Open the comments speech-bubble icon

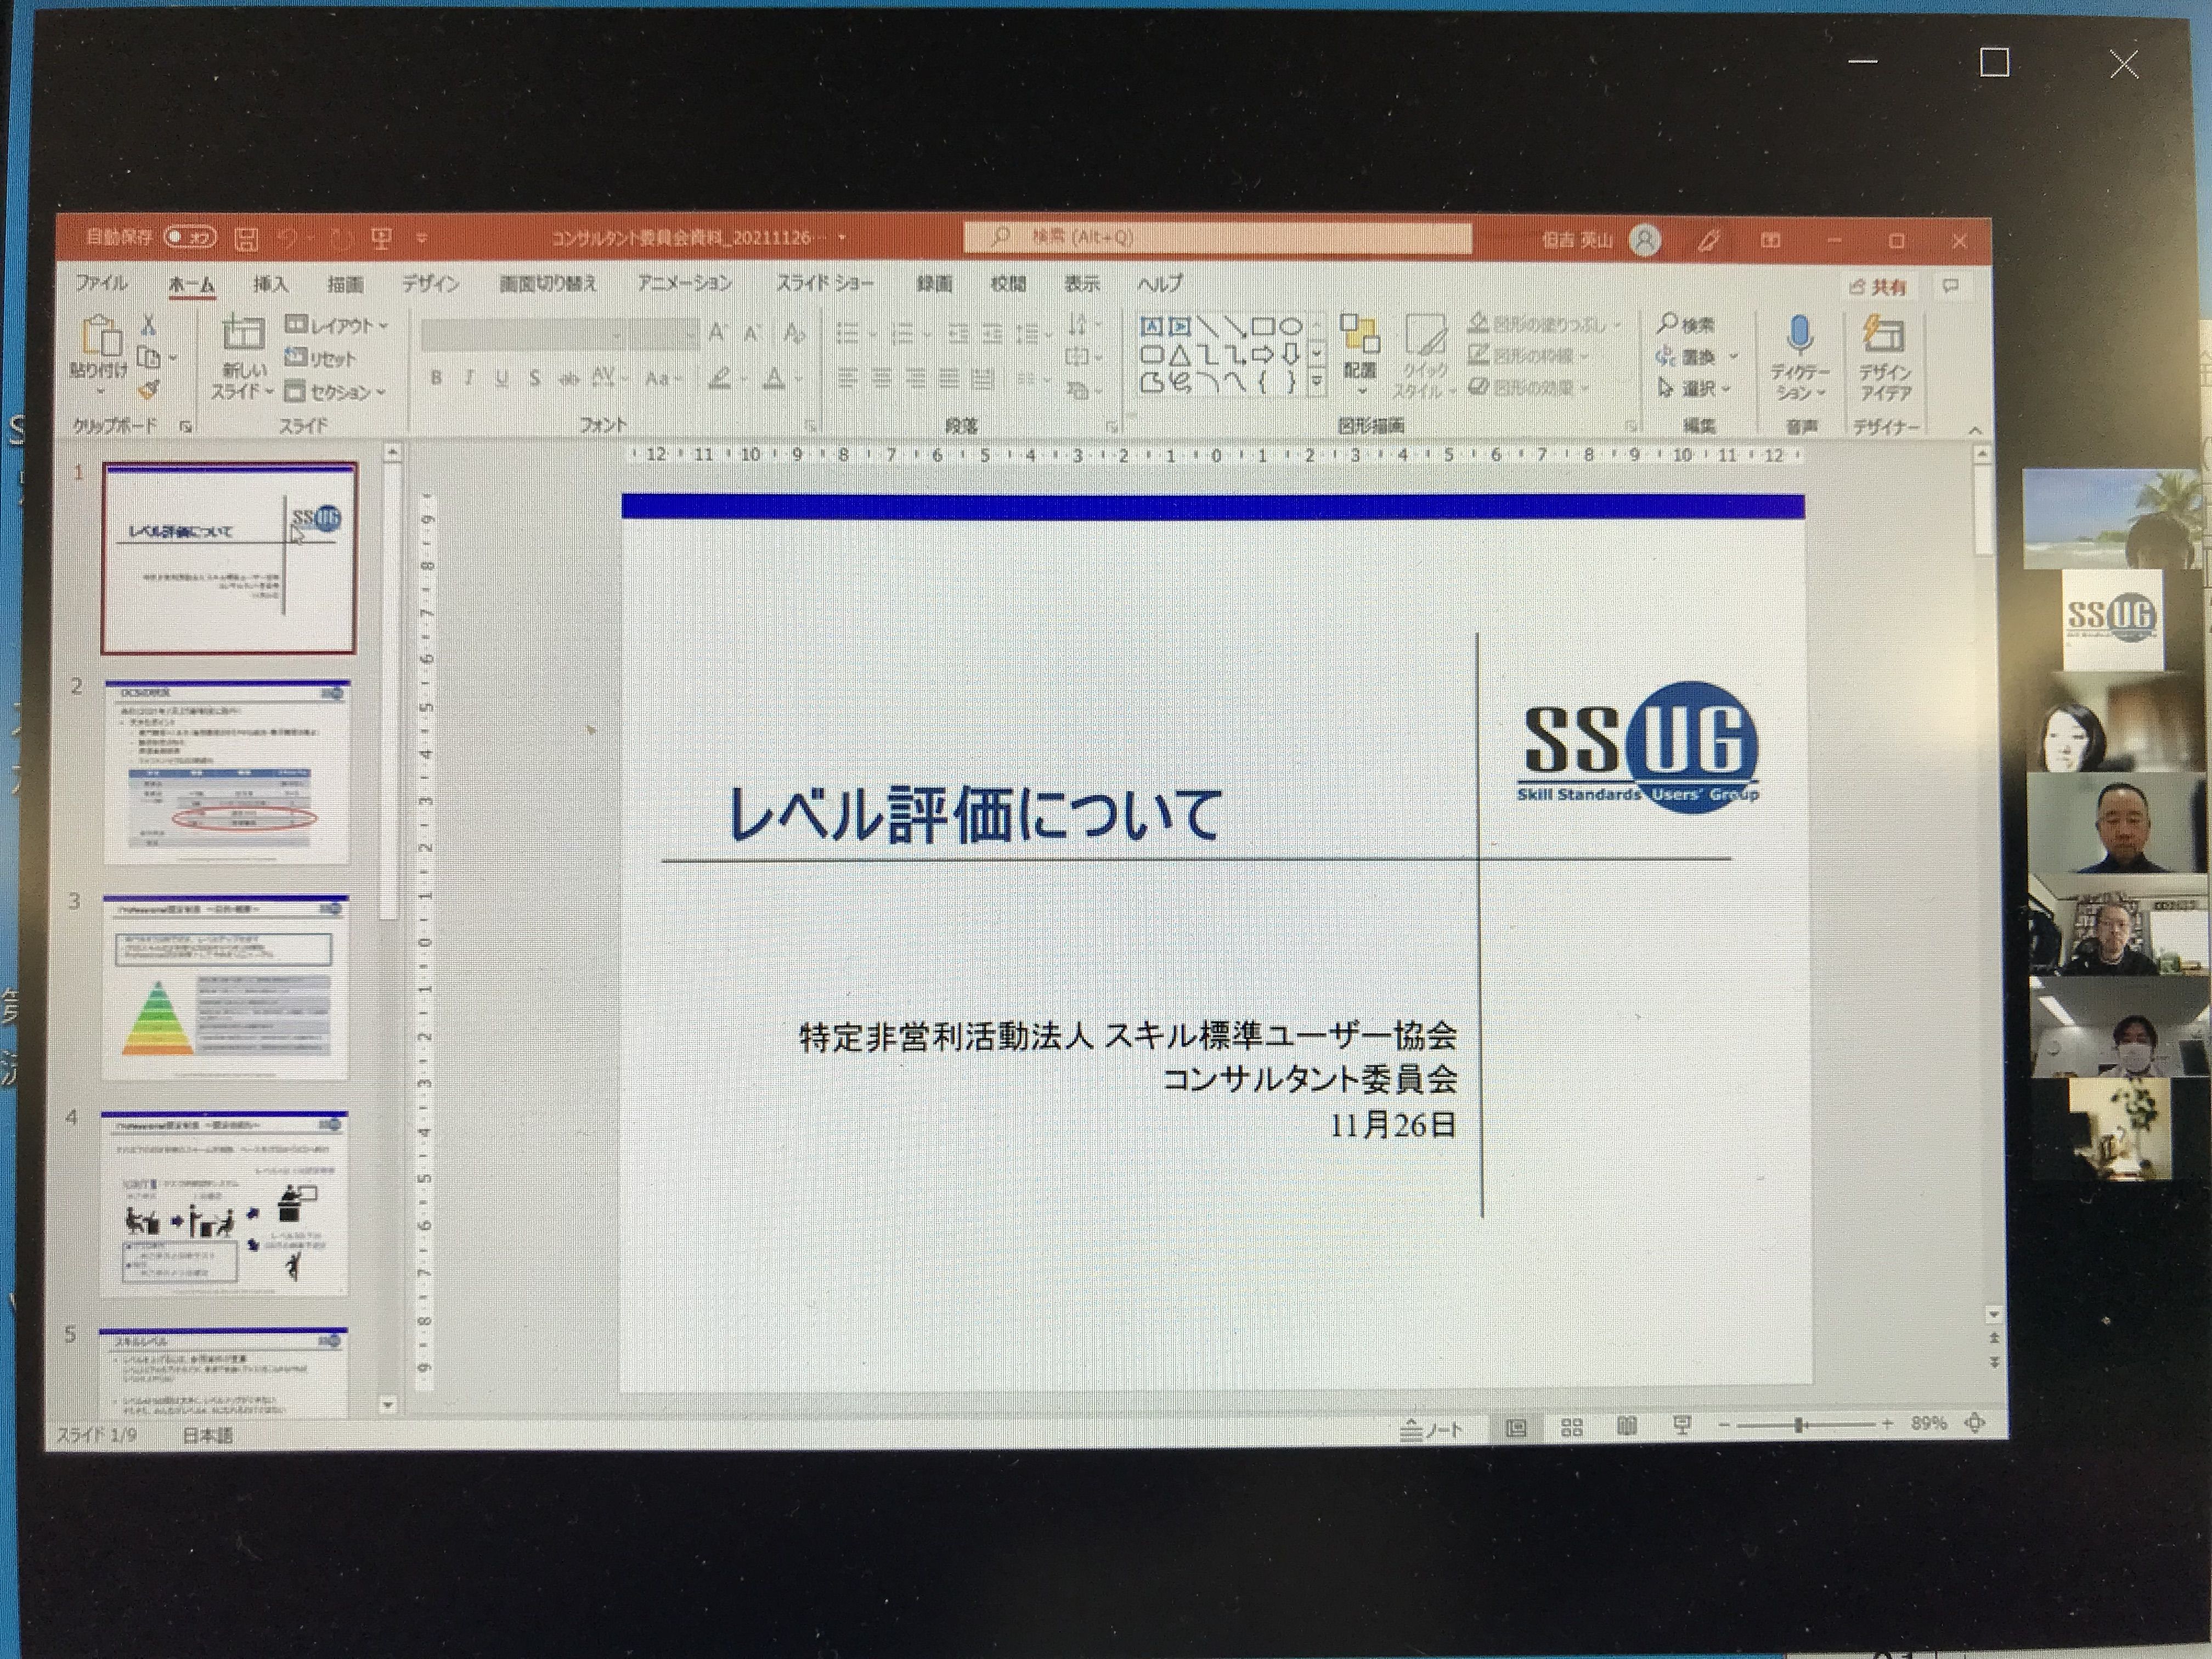pos(1950,287)
